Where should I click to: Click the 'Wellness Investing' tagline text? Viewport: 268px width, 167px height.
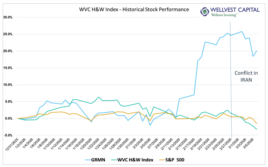pyautogui.click(x=225, y=15)
